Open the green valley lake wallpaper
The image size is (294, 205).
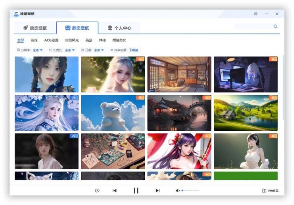coord(245,113)
